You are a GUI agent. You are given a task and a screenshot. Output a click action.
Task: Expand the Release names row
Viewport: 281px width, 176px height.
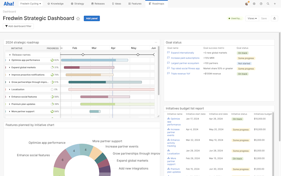[x=10, y=55]
